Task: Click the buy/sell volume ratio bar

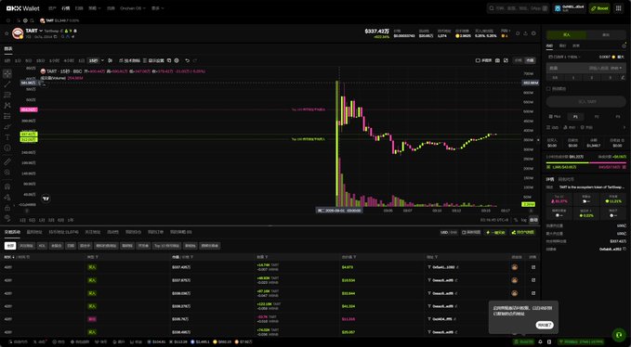Action: [x=585, y=162]
